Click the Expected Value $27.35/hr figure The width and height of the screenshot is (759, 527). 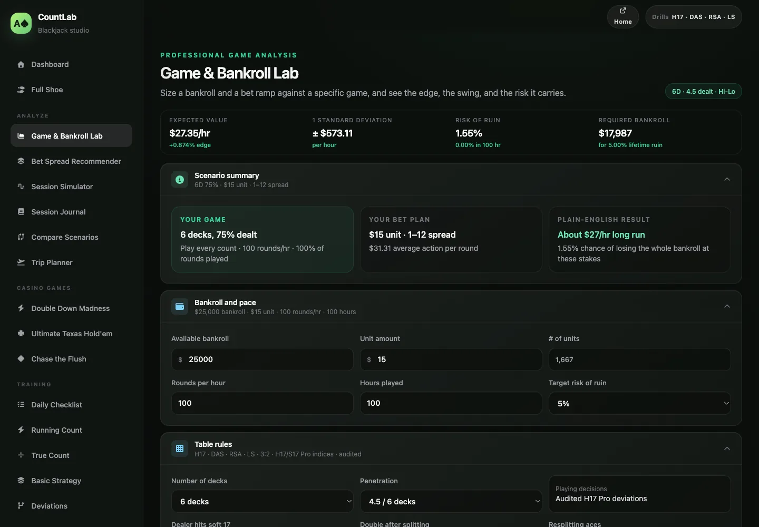(x=190, y=133)
